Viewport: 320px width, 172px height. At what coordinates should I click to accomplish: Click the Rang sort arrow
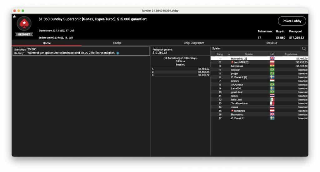coord(229,54)
